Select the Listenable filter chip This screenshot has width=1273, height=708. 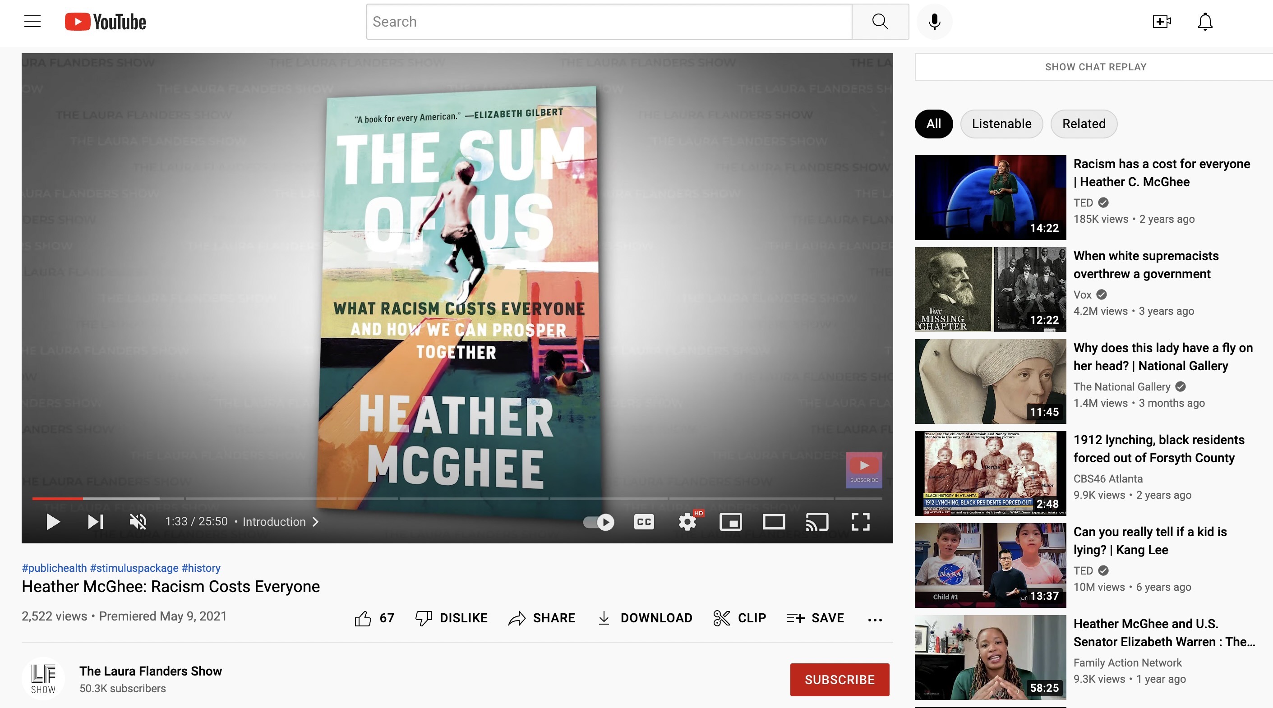tap(1002, 124)
